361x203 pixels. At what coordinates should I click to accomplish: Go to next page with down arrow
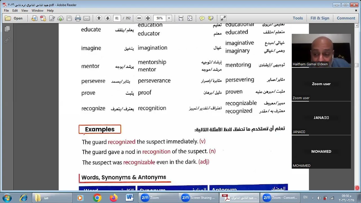[x=107, y=18]
